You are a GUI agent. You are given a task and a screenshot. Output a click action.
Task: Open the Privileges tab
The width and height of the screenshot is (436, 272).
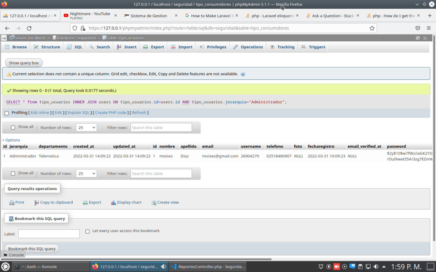coord(213,47)
